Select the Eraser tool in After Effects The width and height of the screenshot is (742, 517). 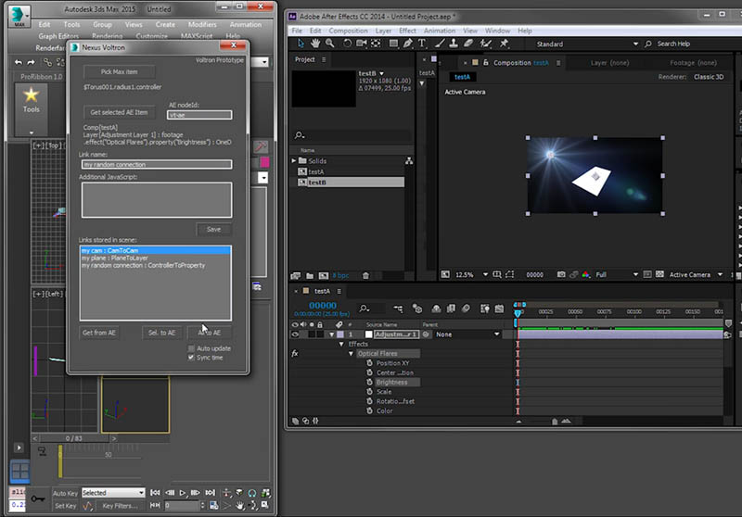(x=468, y=44)
